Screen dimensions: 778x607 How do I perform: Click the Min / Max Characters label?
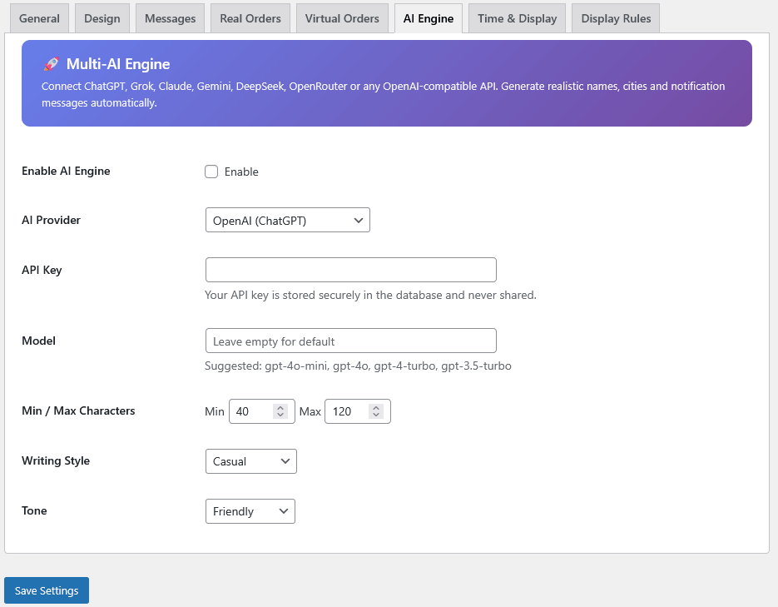pos(78,410)
